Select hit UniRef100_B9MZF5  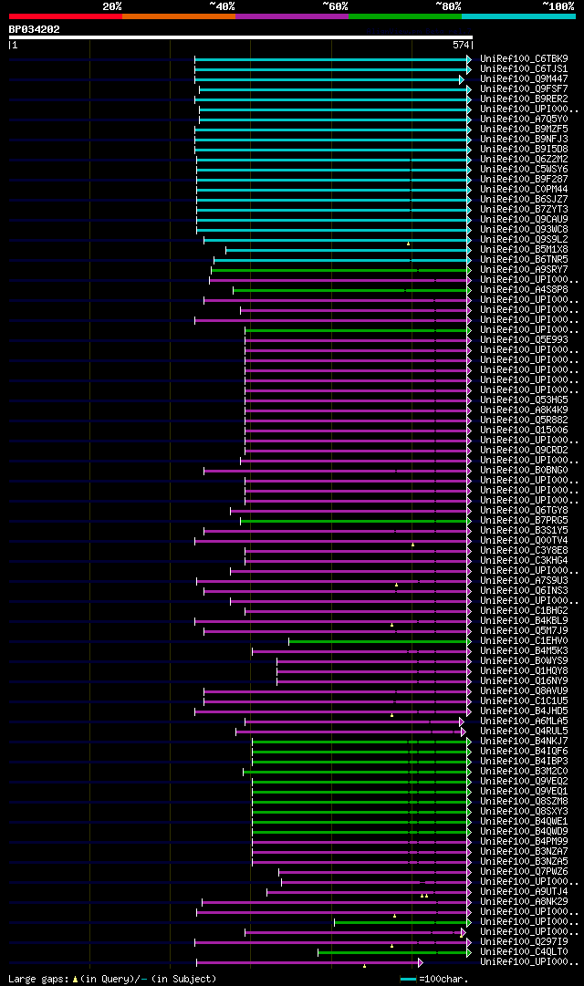tap(524, 130)
